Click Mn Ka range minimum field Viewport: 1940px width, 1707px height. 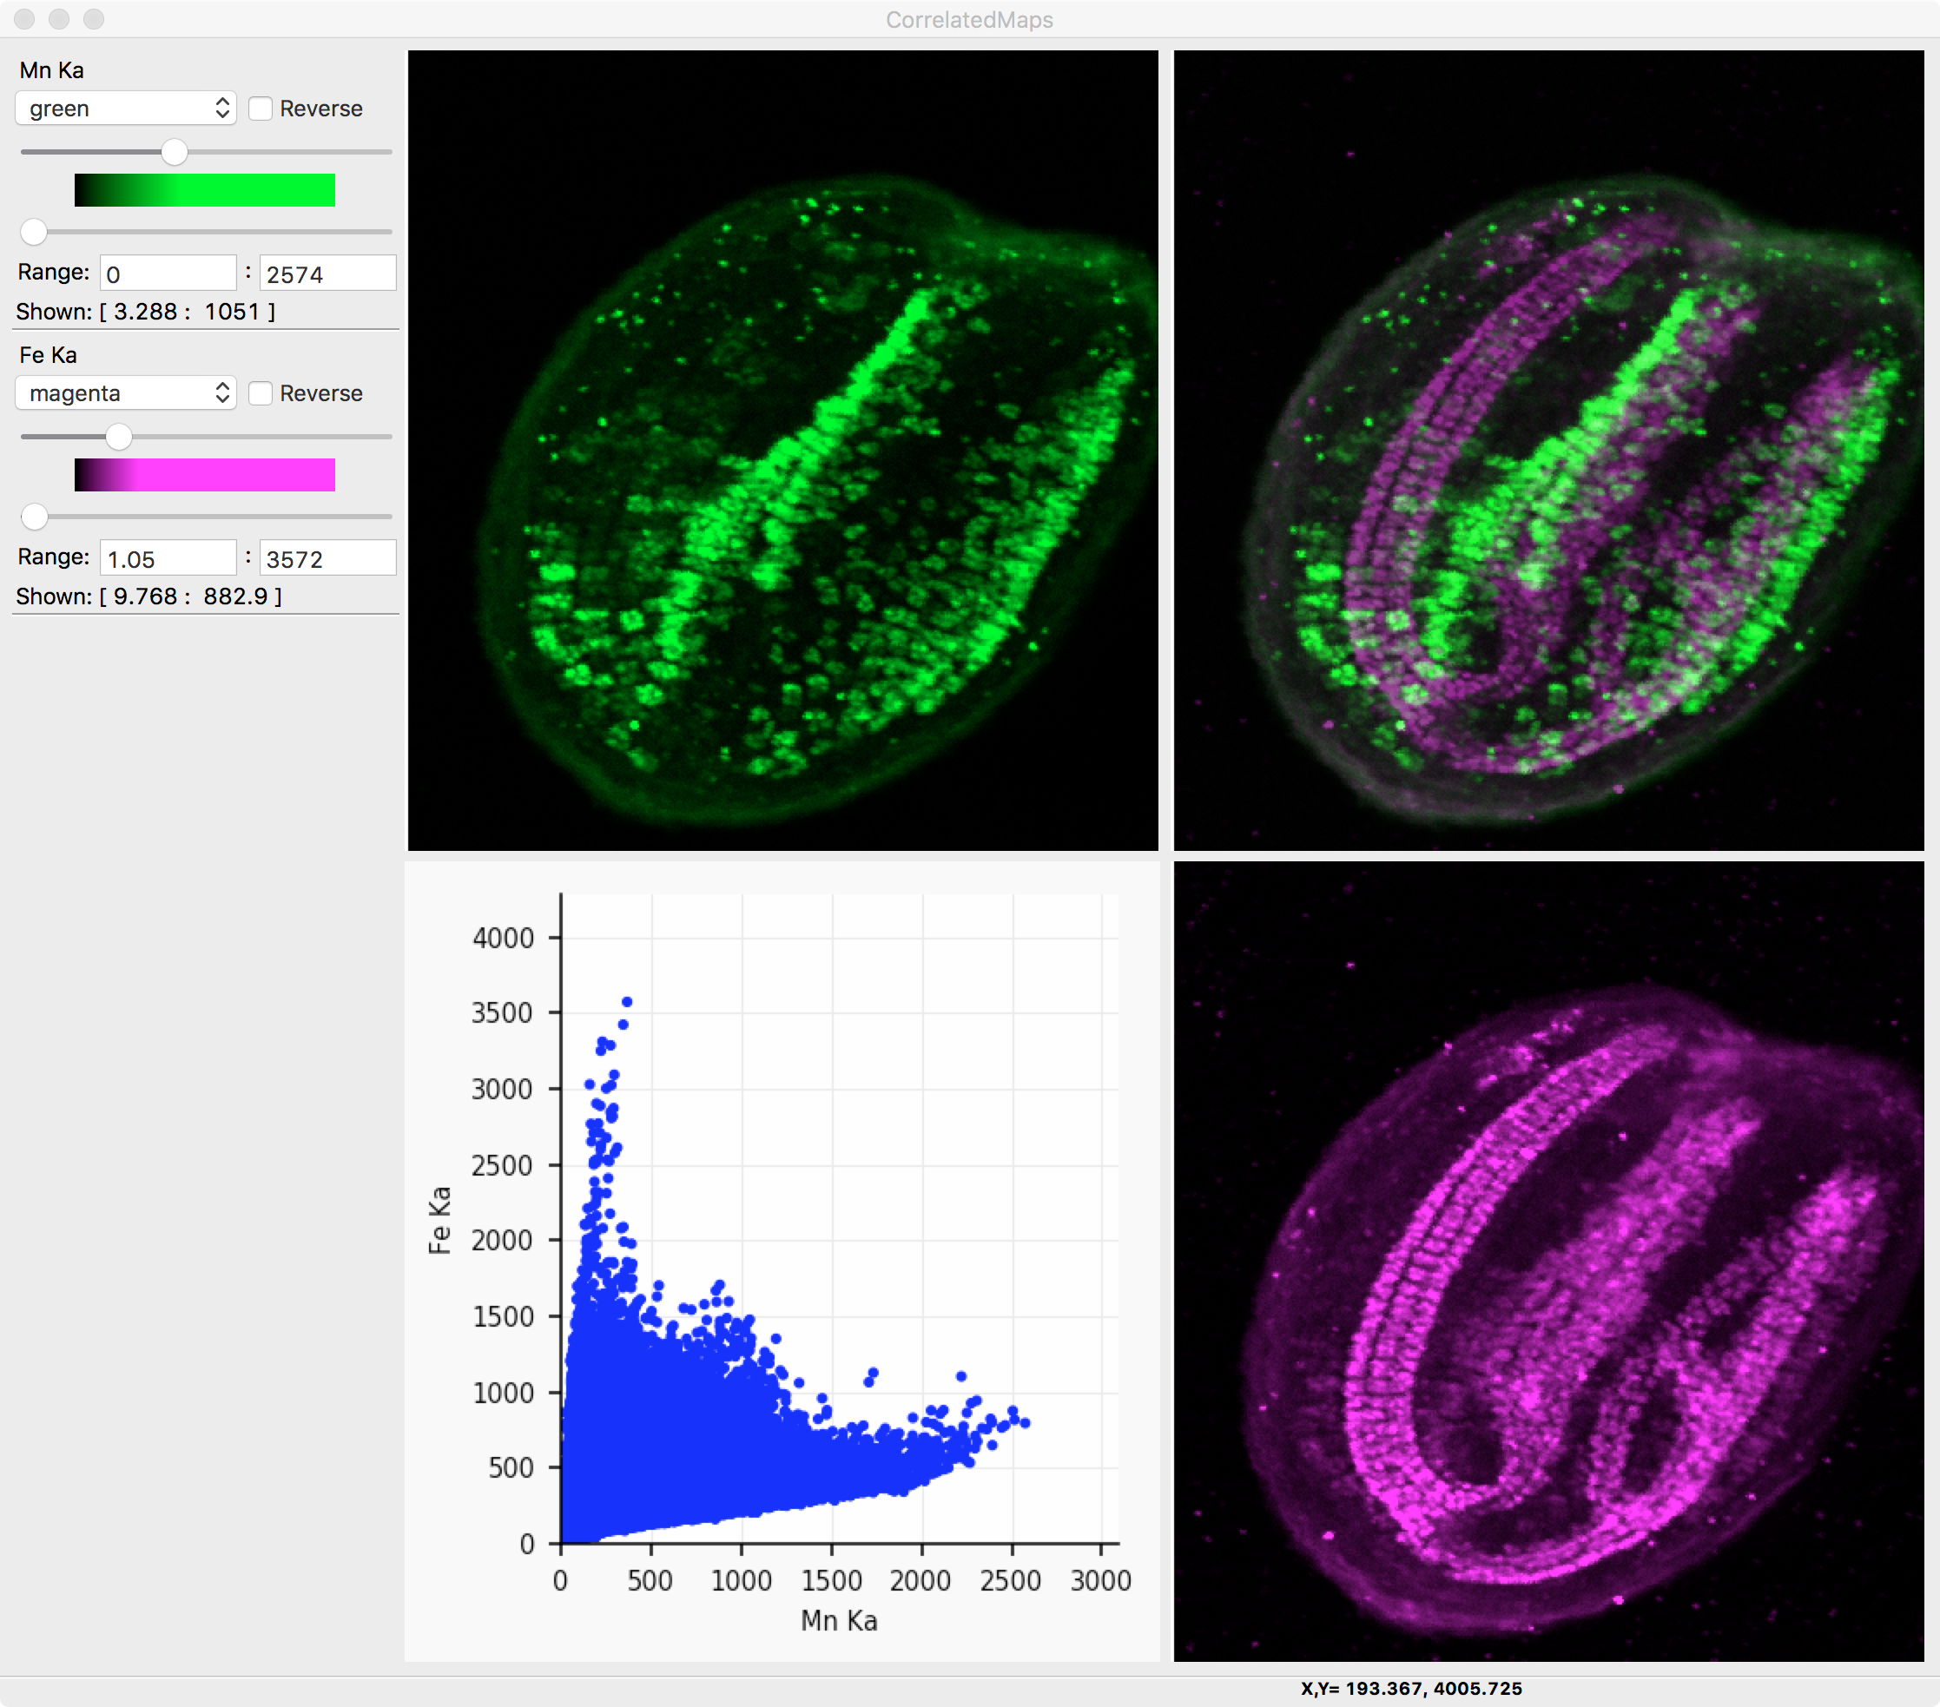point(168,274)
